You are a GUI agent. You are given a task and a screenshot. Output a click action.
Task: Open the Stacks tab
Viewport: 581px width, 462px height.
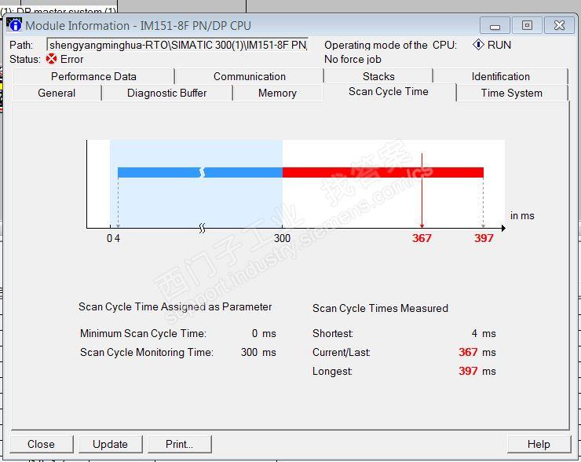coord(378,76)
